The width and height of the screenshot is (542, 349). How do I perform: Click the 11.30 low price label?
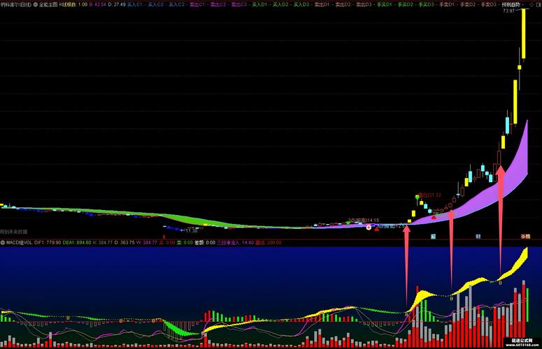[192, 231]
